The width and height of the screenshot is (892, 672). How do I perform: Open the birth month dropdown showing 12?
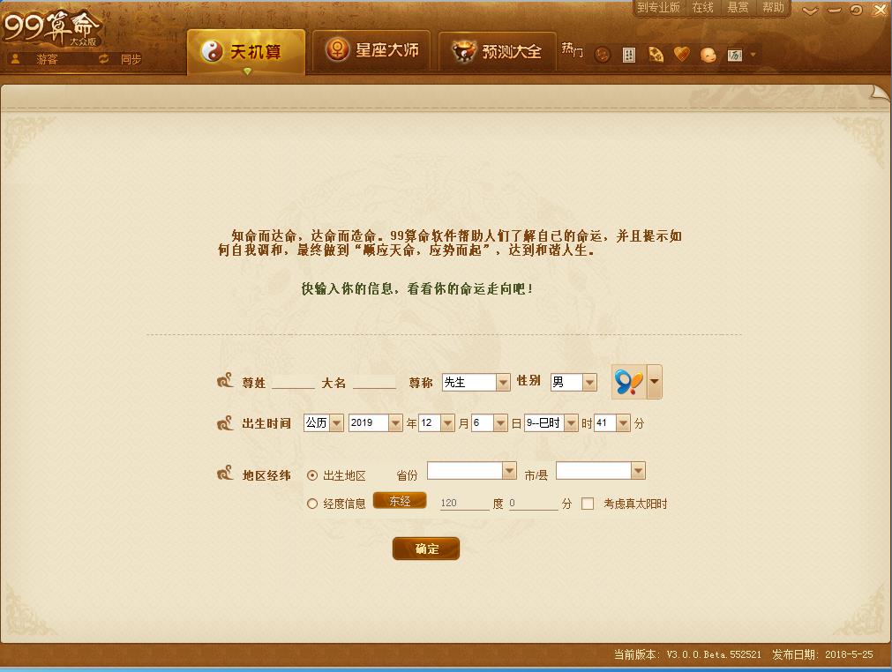click(437, 423)
